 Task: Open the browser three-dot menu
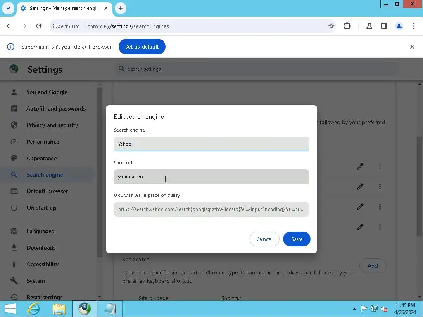tap(414, 26)
